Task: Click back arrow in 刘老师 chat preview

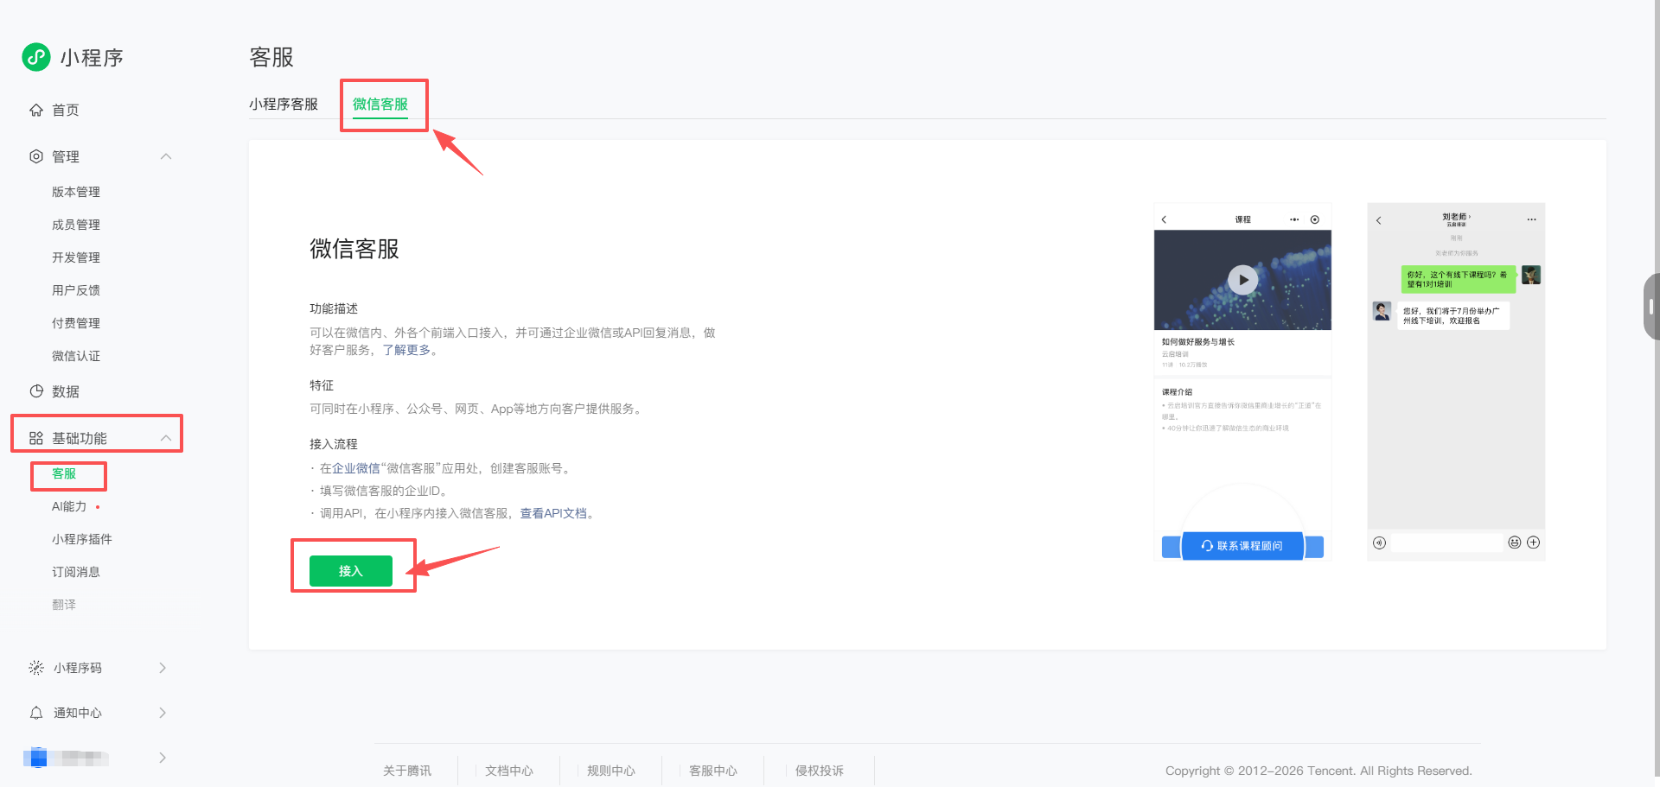Action: point(1379,220)
